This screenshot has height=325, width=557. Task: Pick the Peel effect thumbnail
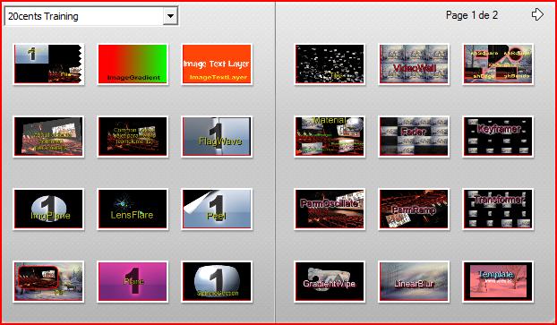coord(217,210)
